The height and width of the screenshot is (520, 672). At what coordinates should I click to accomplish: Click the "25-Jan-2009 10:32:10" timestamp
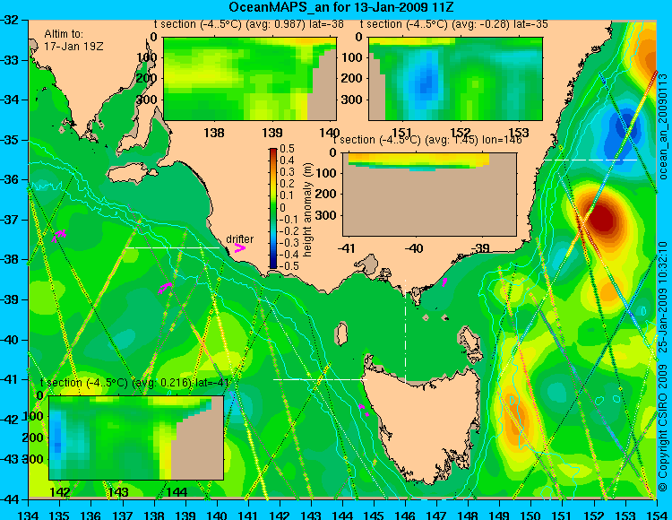click(663, 296)
